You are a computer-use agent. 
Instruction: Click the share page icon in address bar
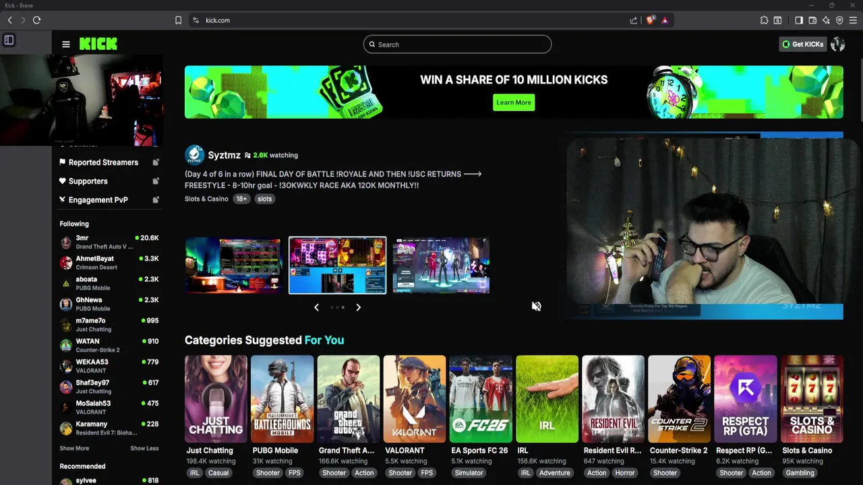634,20
